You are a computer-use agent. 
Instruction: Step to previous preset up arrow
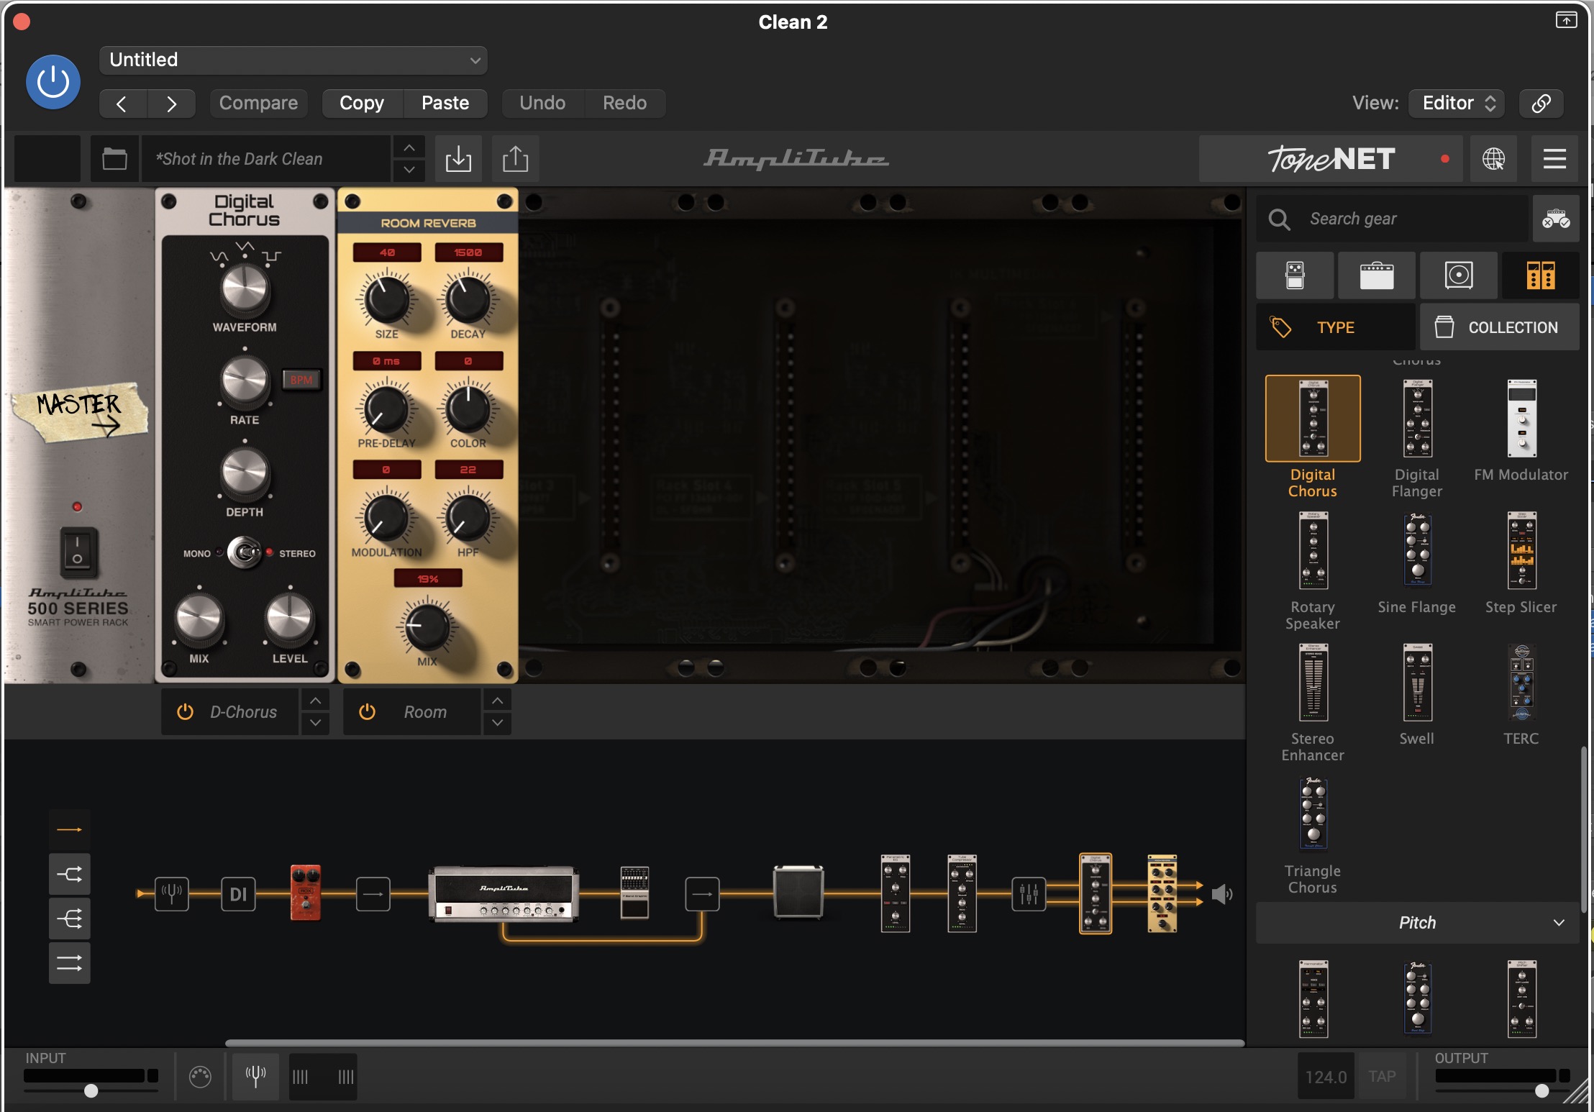(x=409, y=148)
